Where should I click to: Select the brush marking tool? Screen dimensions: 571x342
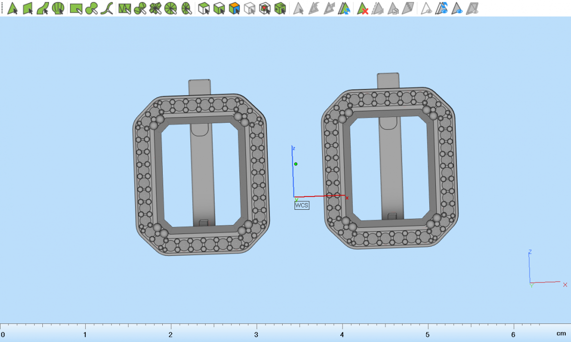(x=92, y=8)
